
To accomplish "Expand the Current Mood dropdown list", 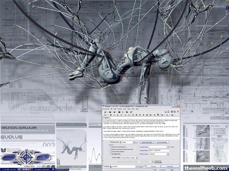I will 168,147.
